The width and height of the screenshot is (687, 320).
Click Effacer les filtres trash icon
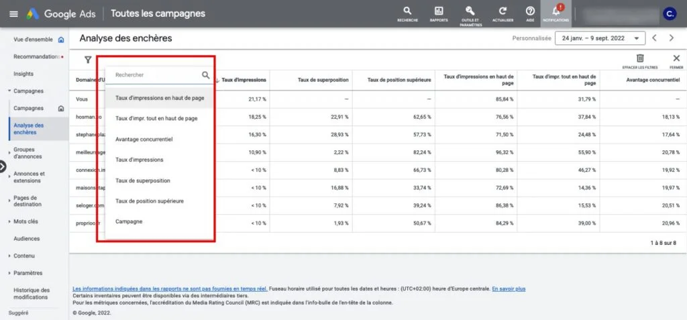(639, 61)
